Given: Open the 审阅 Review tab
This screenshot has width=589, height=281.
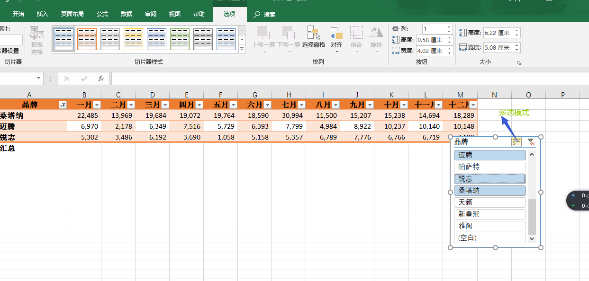Looking at the screenshot, I should [x=151, y=14].
